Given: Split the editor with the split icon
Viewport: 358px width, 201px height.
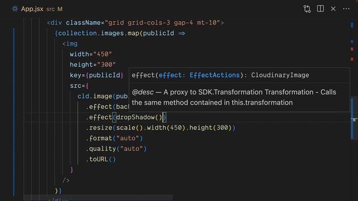Looking at the screenshot, I should pos(321,9).
